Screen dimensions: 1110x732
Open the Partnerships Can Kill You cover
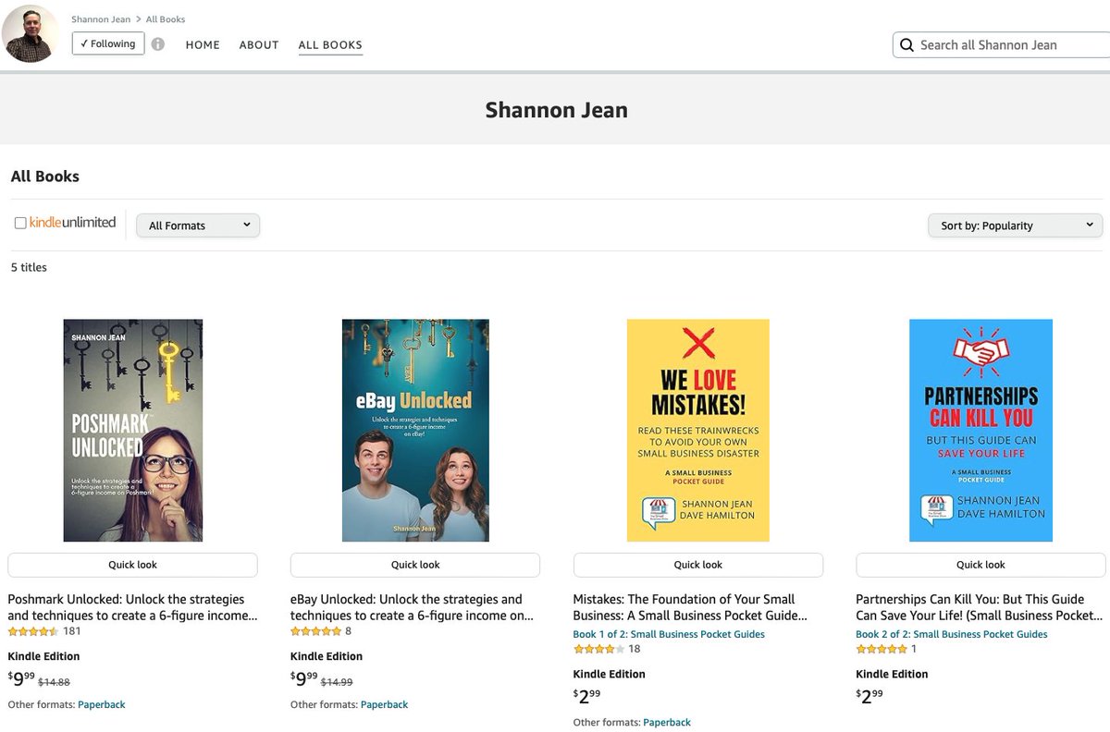(x=980, y=431)
